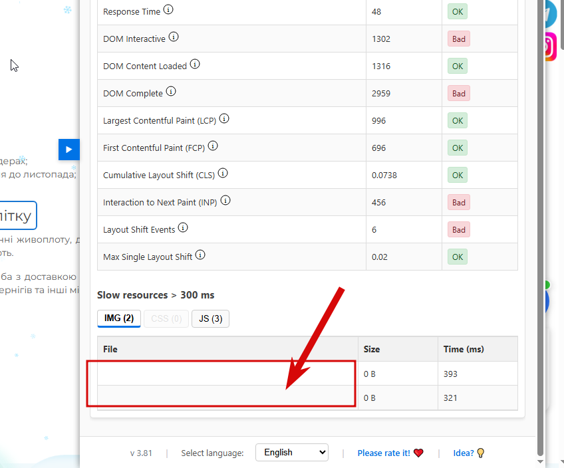This screenshot has height=468, width=564.
Task: Click the panel's vertical scrollbar thumb
Action: click(x=540, y=227)
